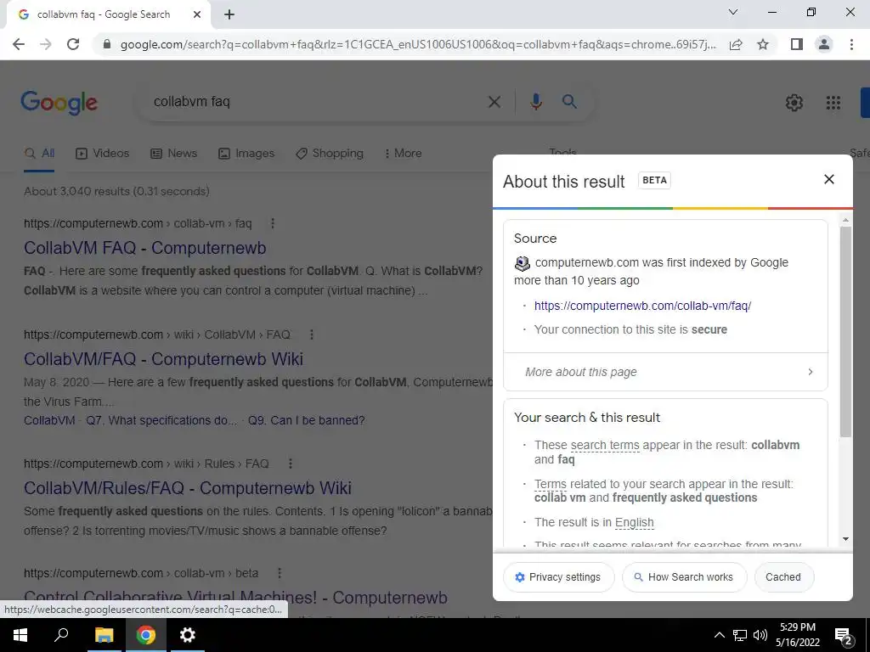Click the search terms definition link
This screenshot has width=870, height=652.
pos(605,445)
